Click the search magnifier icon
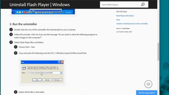 [143, 4]
